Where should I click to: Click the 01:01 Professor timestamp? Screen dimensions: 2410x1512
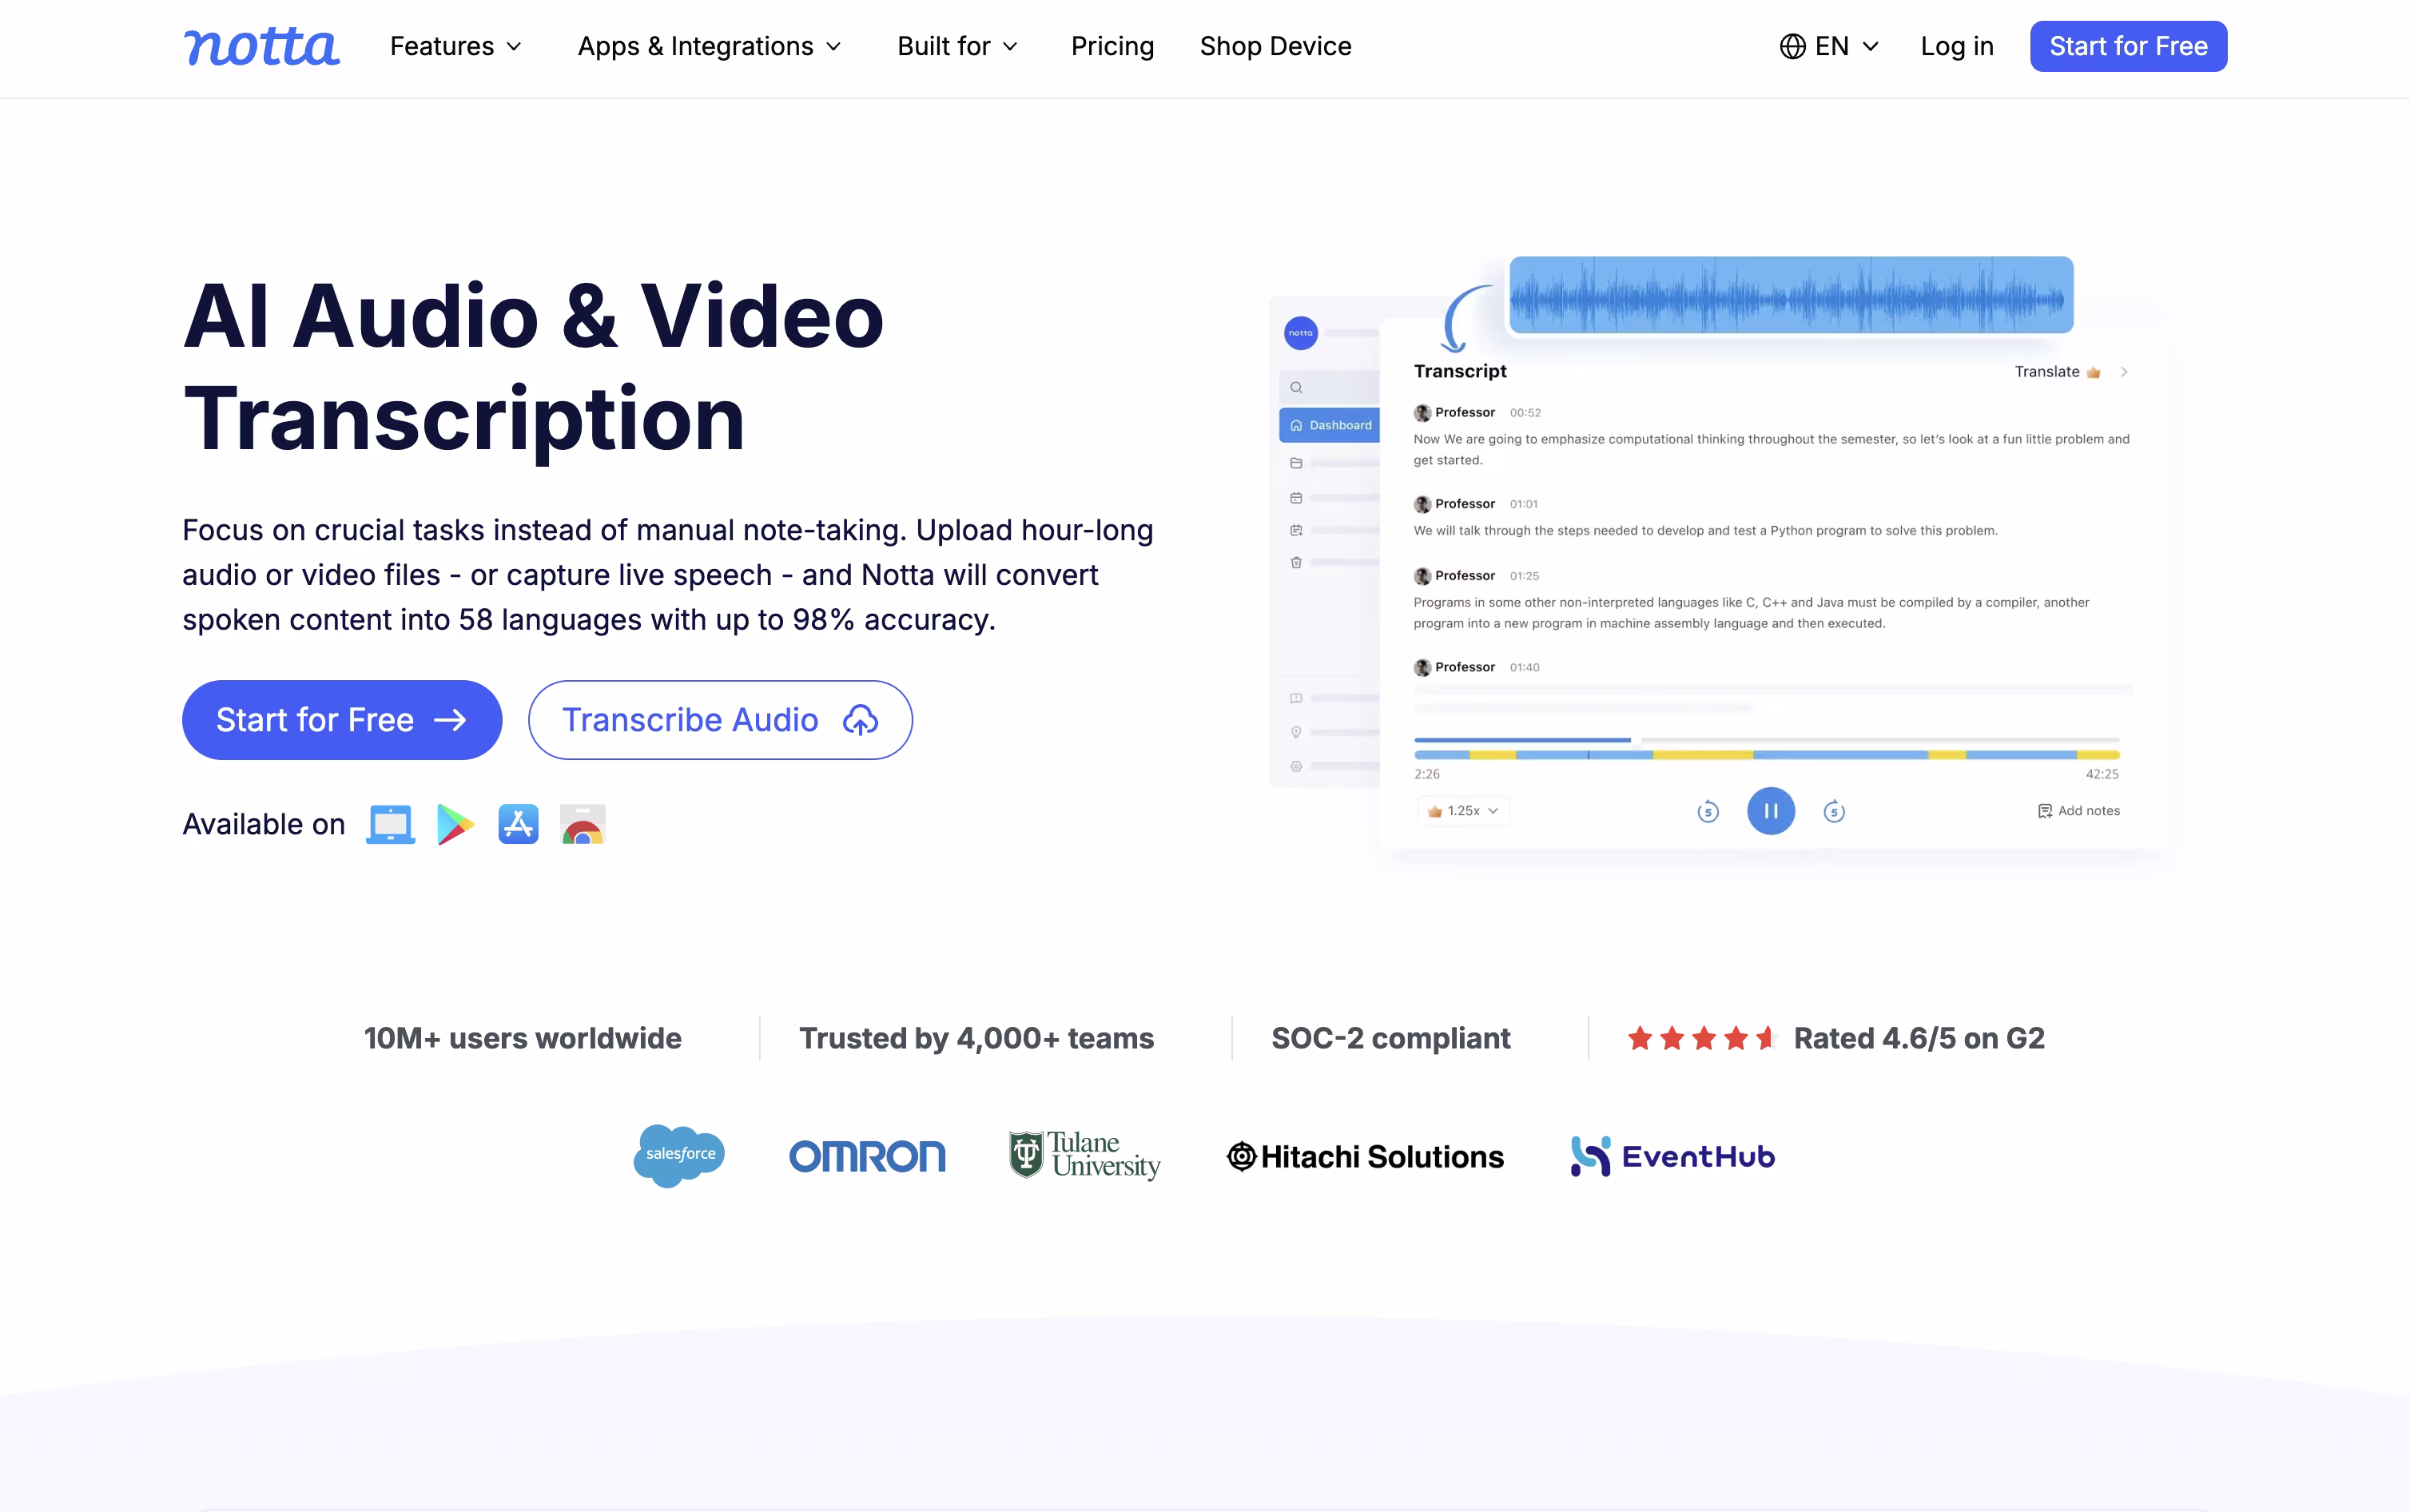[x=1523, y=504]
